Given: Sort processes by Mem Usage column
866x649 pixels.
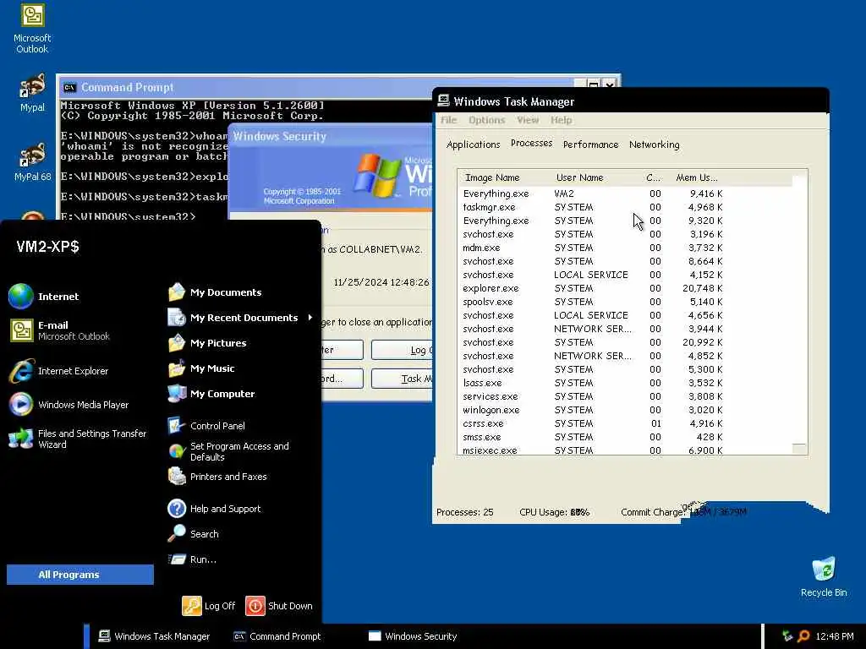Looking at the screenshot, I should click(697, 177).
